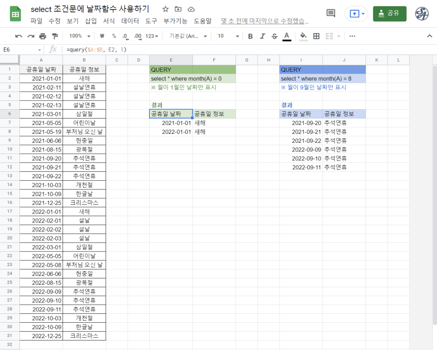Image resolution: width=437 pixels, height=350 pixels.
Task: Open the last edit history link
Action: pos(265,20)
